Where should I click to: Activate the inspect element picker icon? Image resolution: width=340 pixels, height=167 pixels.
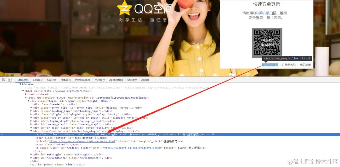tap(4, 80)
